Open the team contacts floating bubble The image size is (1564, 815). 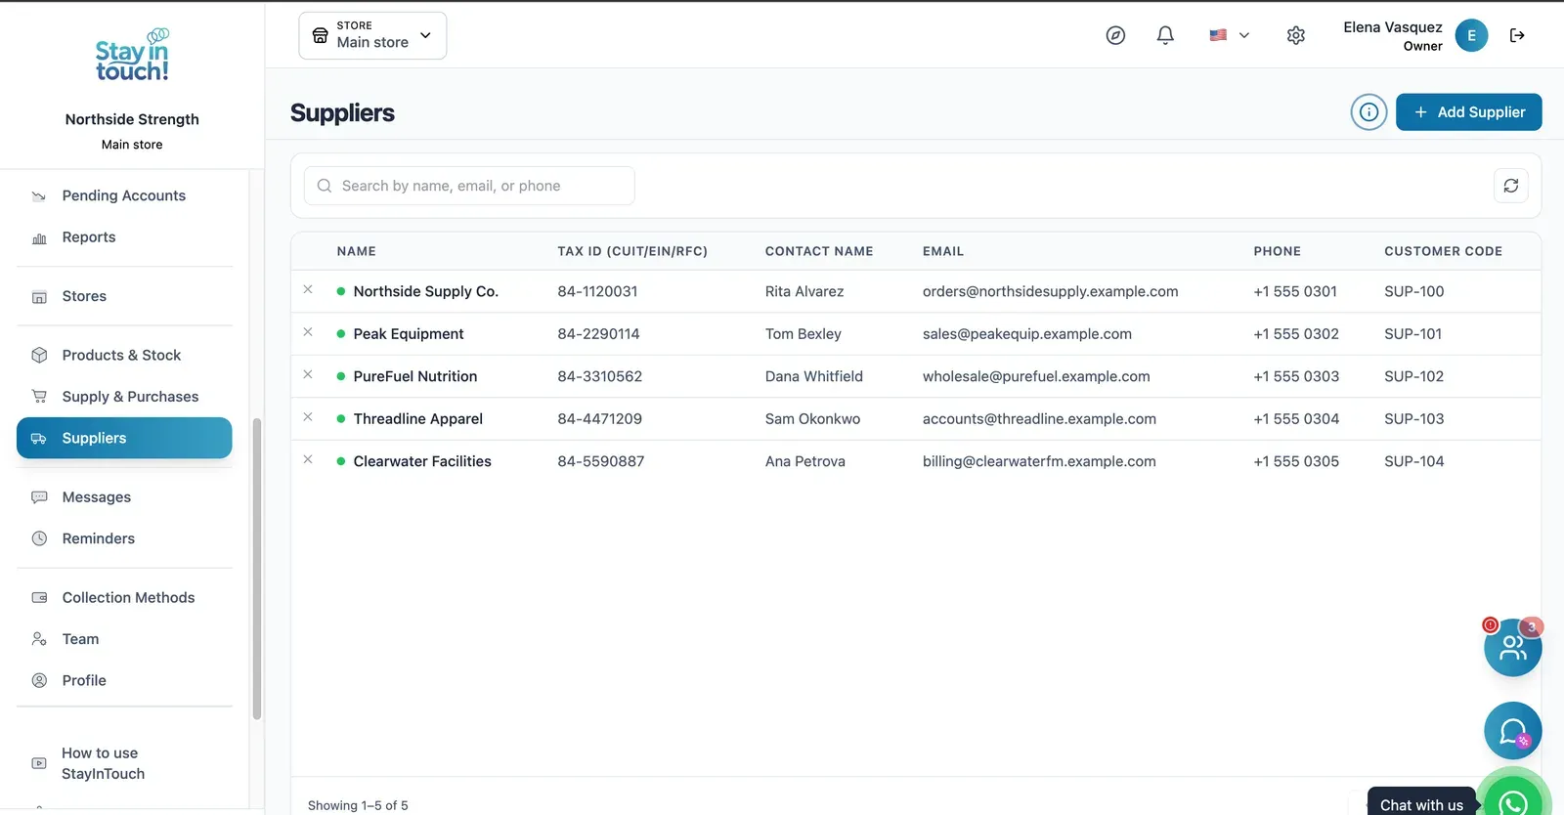click(1512, 647)
